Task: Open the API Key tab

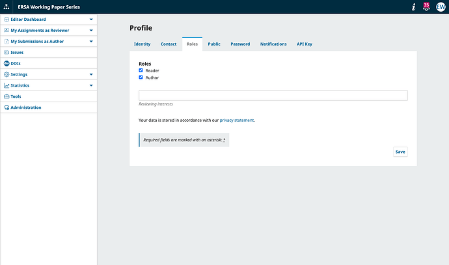Action: [x=305, y=44]
